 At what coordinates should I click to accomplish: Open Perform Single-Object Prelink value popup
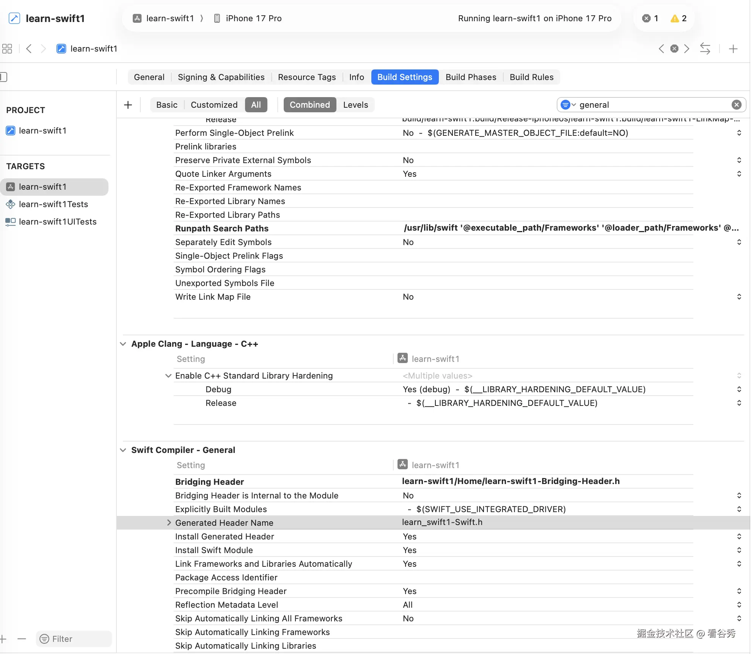(739, 133)
